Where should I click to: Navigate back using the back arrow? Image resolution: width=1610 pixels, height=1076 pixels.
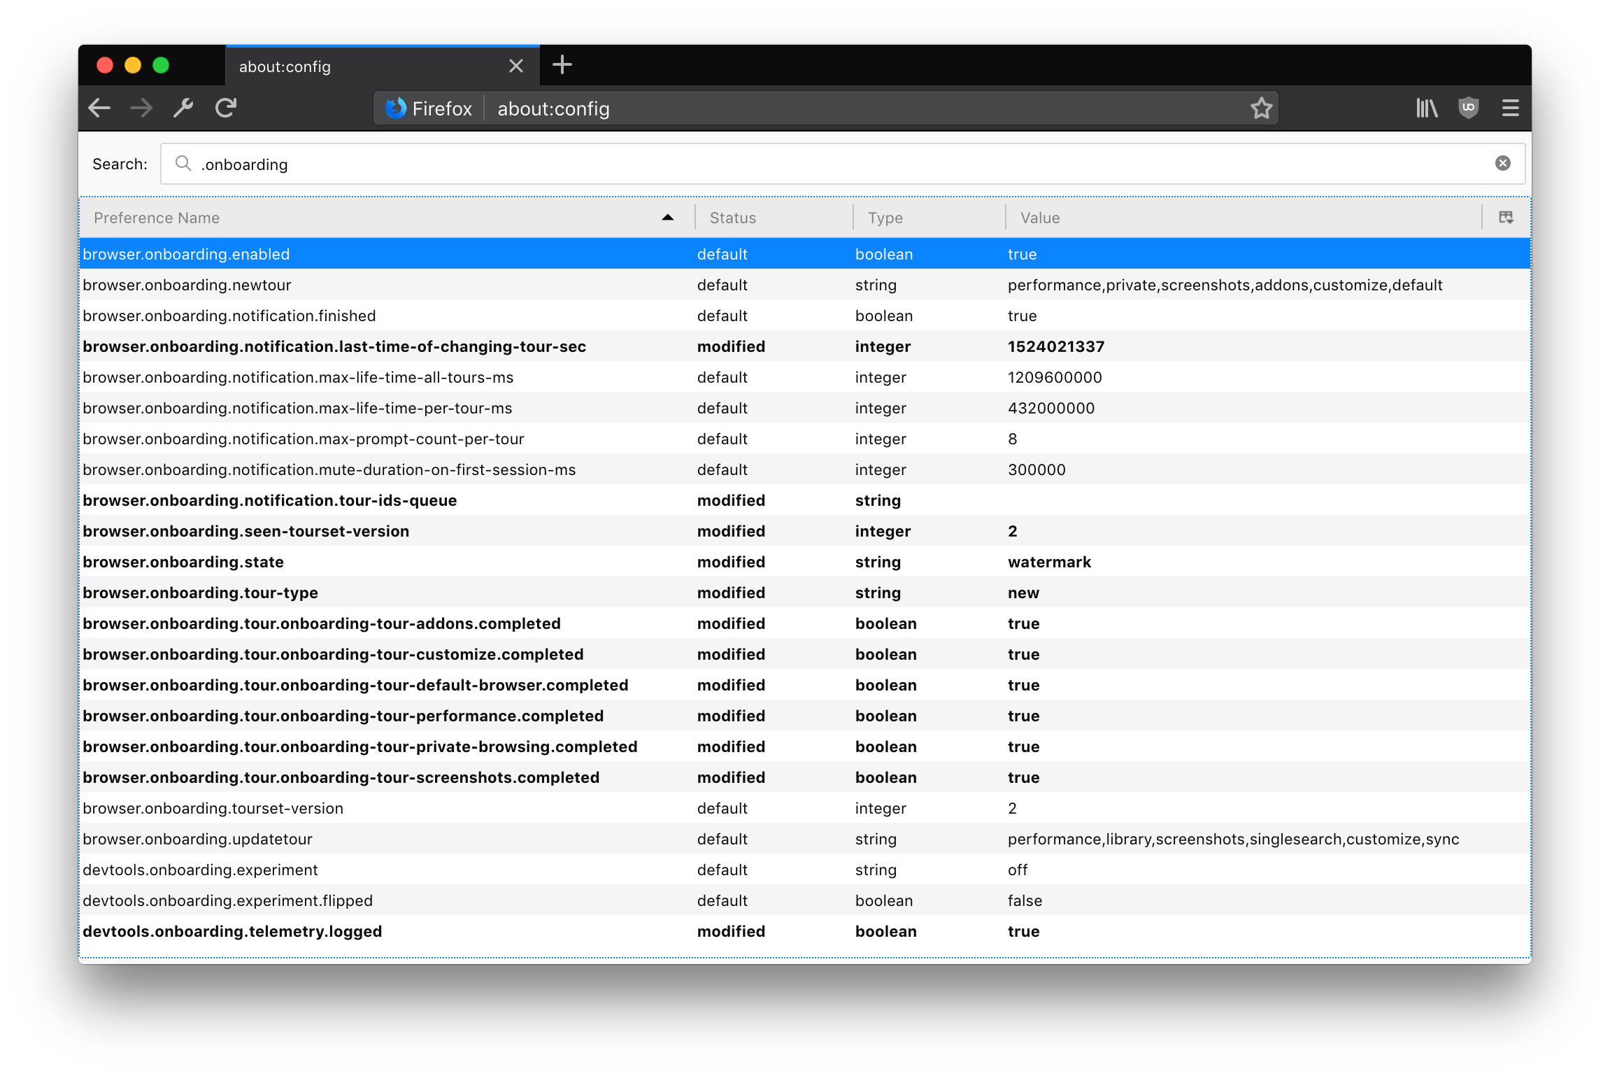[x=99, y=108]
